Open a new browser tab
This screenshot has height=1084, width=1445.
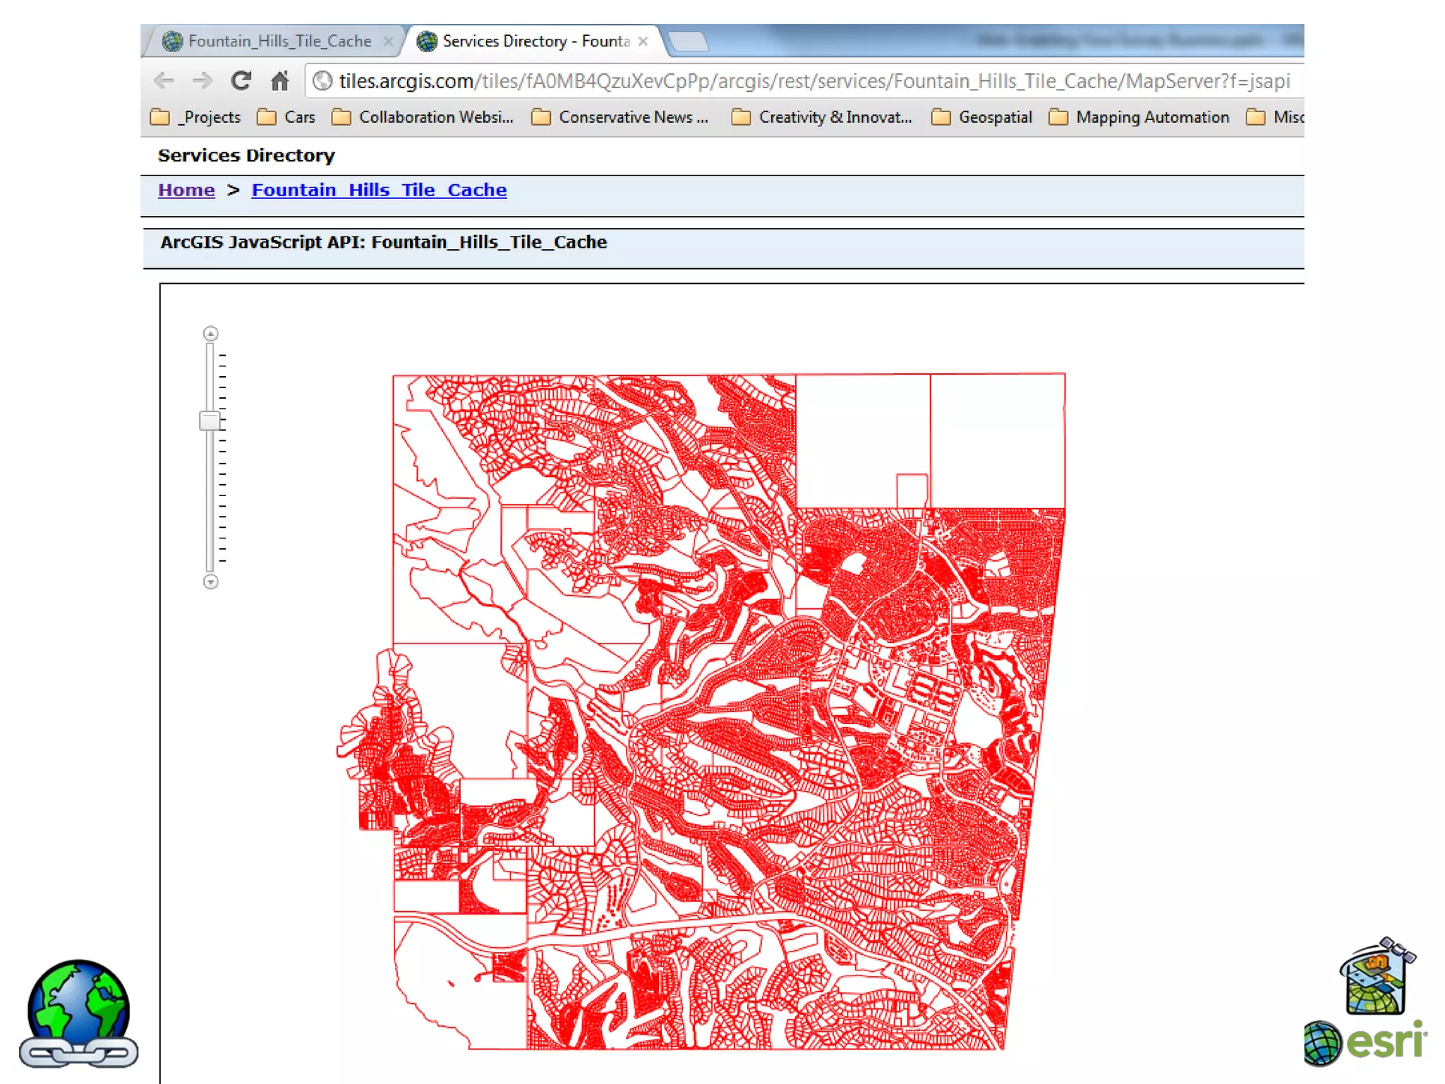pos(688,41)
